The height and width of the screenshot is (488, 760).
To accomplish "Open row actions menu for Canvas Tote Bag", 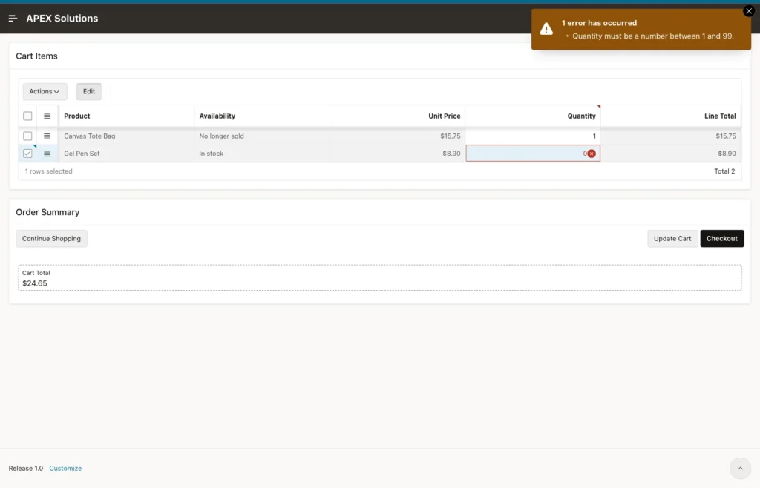I will (x=47, y=136).
